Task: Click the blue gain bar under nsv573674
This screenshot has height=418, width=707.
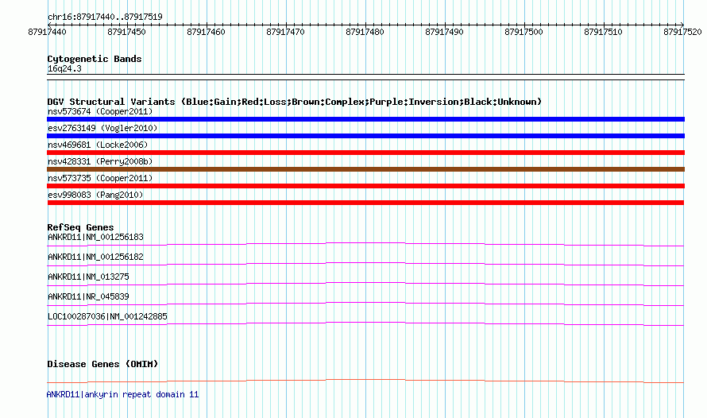Action: coord(365,119)
